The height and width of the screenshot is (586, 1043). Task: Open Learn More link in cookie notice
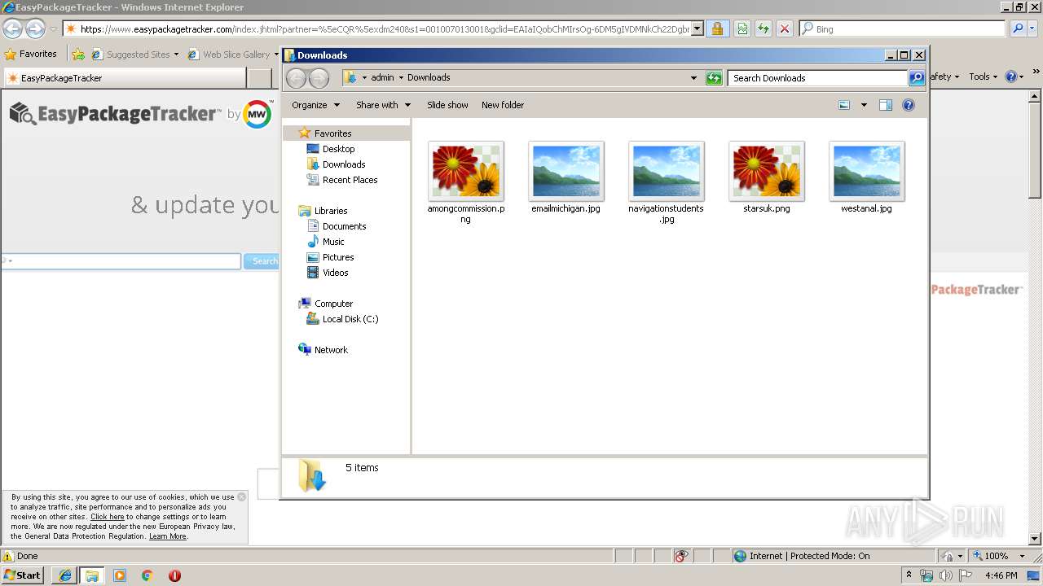click(x=168, y=536)
